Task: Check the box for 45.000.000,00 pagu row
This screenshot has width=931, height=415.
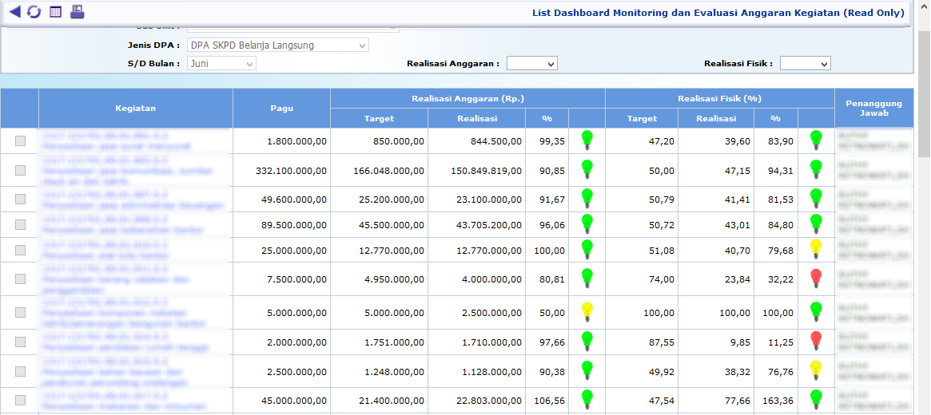Action: (20, 400)
